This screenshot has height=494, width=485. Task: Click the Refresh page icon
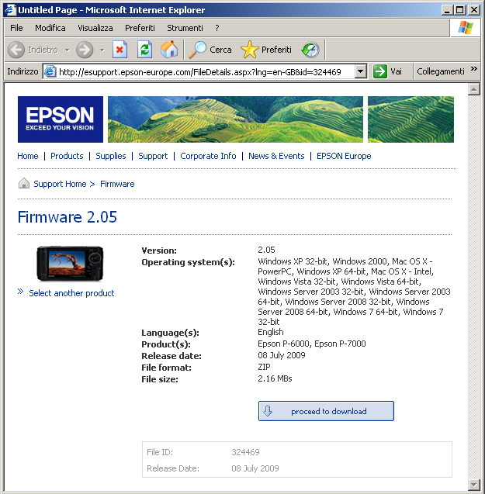tap(145, 50)
